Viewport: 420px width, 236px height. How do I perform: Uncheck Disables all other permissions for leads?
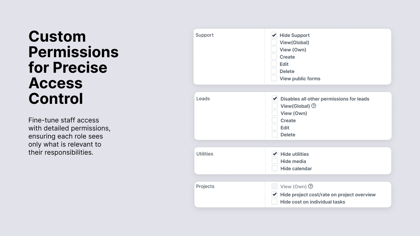(x=275, y=98)
